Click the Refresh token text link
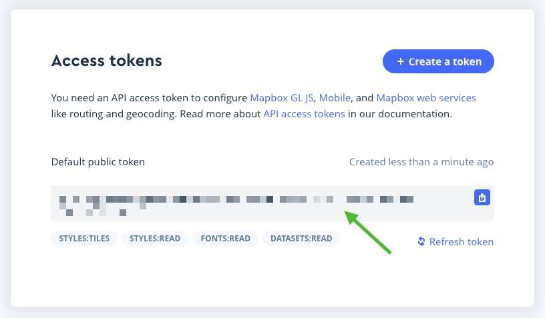This screenshot has width=545, height=318. (462, 242)
